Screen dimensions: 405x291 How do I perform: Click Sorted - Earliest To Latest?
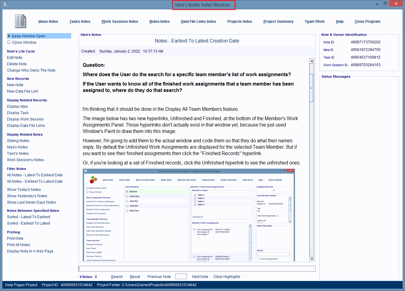point(28,223)
